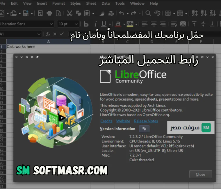Toggle Wrap Text
221x189 pixels.
tap(174, 24)
